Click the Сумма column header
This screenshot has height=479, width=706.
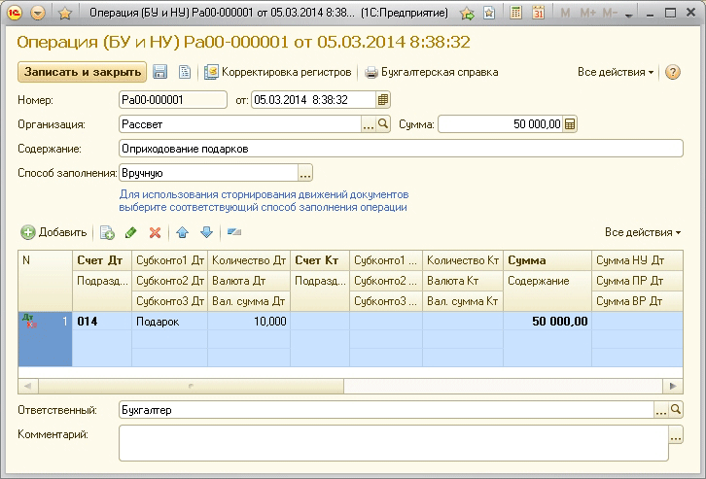[547, 260]
